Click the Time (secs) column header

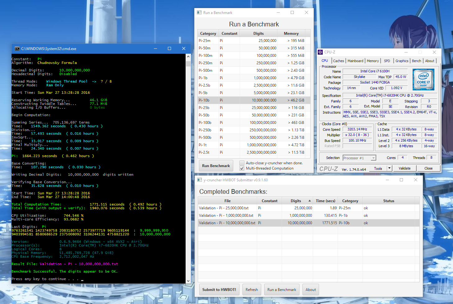pos(326,201)
